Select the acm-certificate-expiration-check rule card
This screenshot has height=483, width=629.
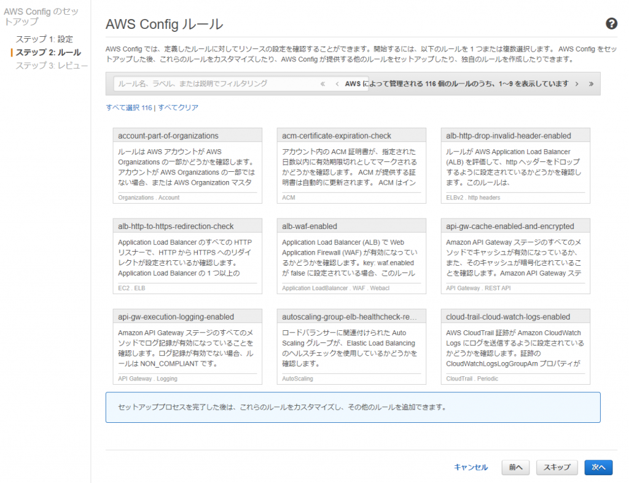click(351, 166)
